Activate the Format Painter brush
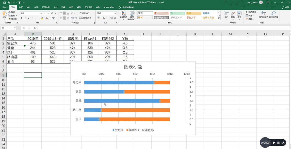This screenshot has width=291, height=149. click(12, 19)
